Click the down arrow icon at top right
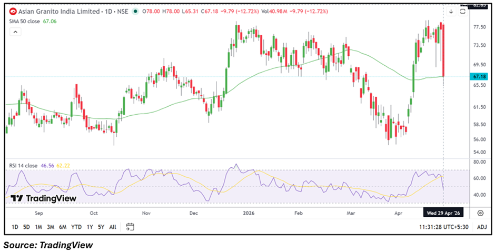The height and width of the screenshot is (252, 495). tap(451, 11)
